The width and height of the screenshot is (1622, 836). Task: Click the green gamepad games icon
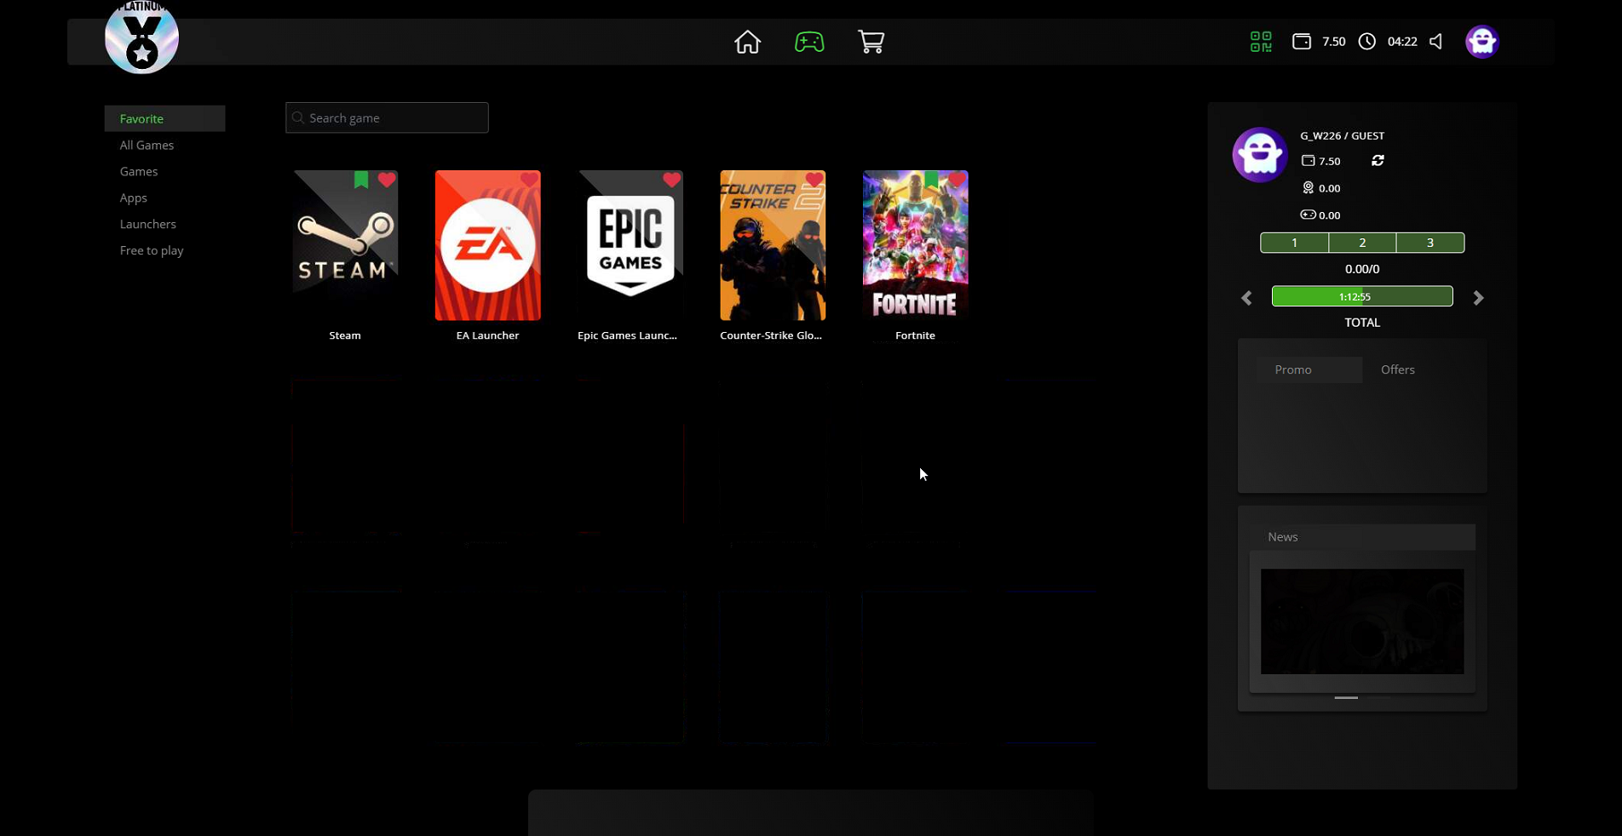[x=808, y=42]
